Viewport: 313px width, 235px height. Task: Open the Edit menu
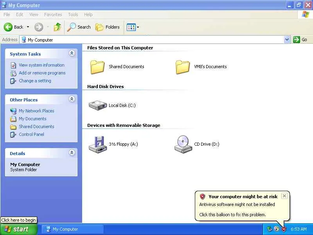pyautogui.click(x=19, y=14)
